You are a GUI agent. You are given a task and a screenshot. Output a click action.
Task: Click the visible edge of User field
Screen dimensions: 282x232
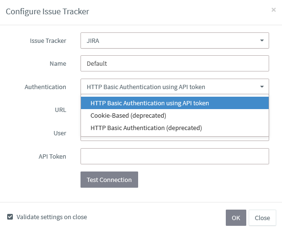point(175,139)
